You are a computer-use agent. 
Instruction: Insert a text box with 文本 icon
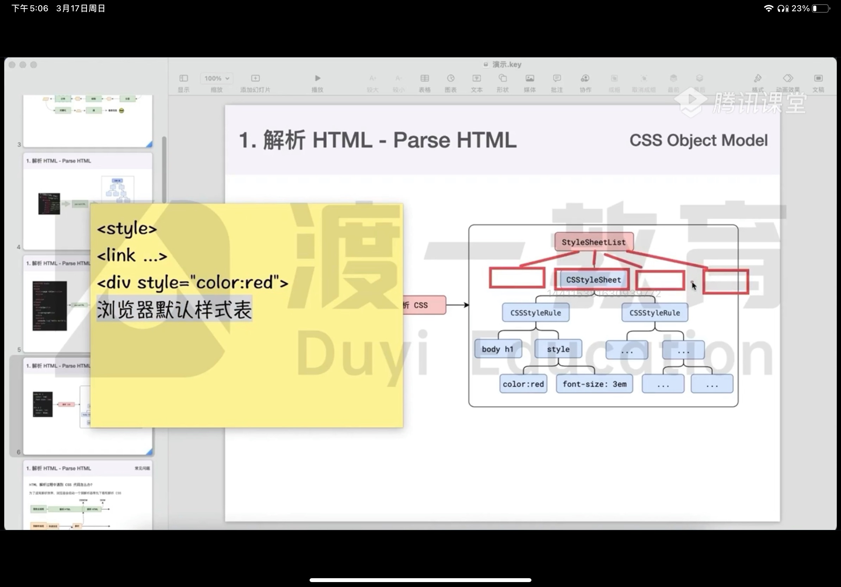pos(476,79)
